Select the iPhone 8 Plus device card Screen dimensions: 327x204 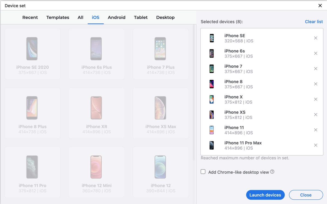tap(32, 113)
